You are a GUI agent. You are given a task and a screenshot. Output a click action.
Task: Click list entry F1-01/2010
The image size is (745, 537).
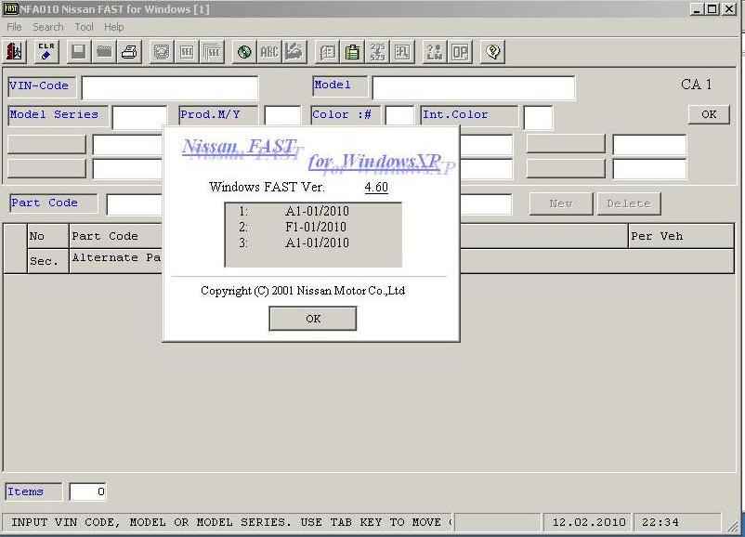click(x=316, y=227)
